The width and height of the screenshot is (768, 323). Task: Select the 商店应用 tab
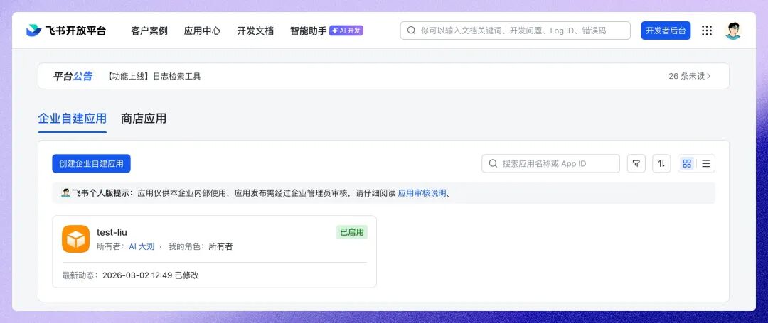click(144, 119)
